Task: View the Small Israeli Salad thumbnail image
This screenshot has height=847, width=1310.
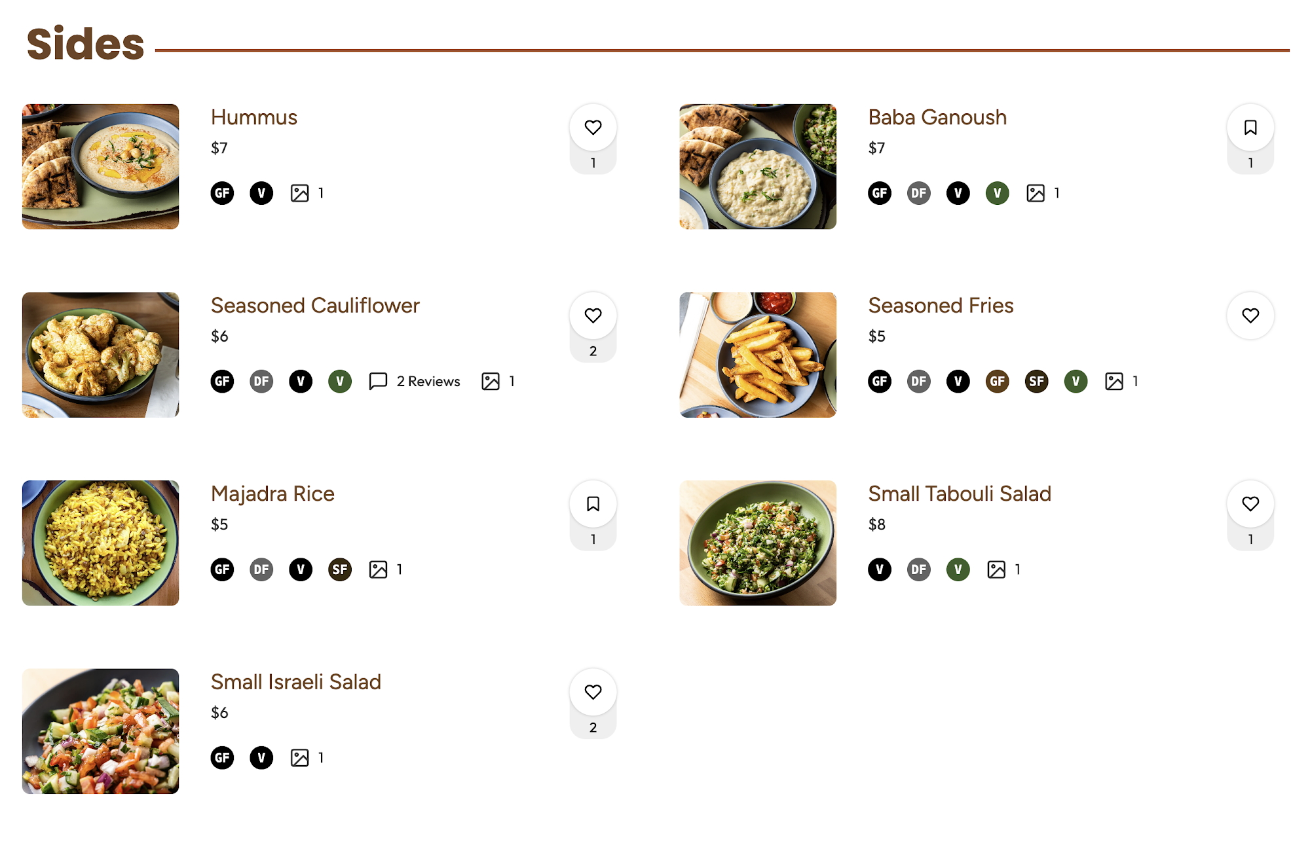Action: point(100,731)
